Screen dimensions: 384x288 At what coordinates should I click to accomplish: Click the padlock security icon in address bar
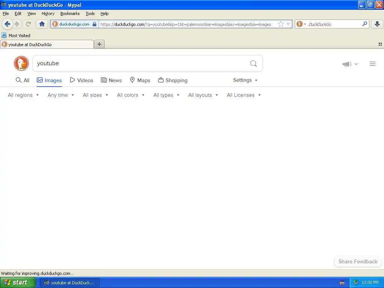click(94, 24)
